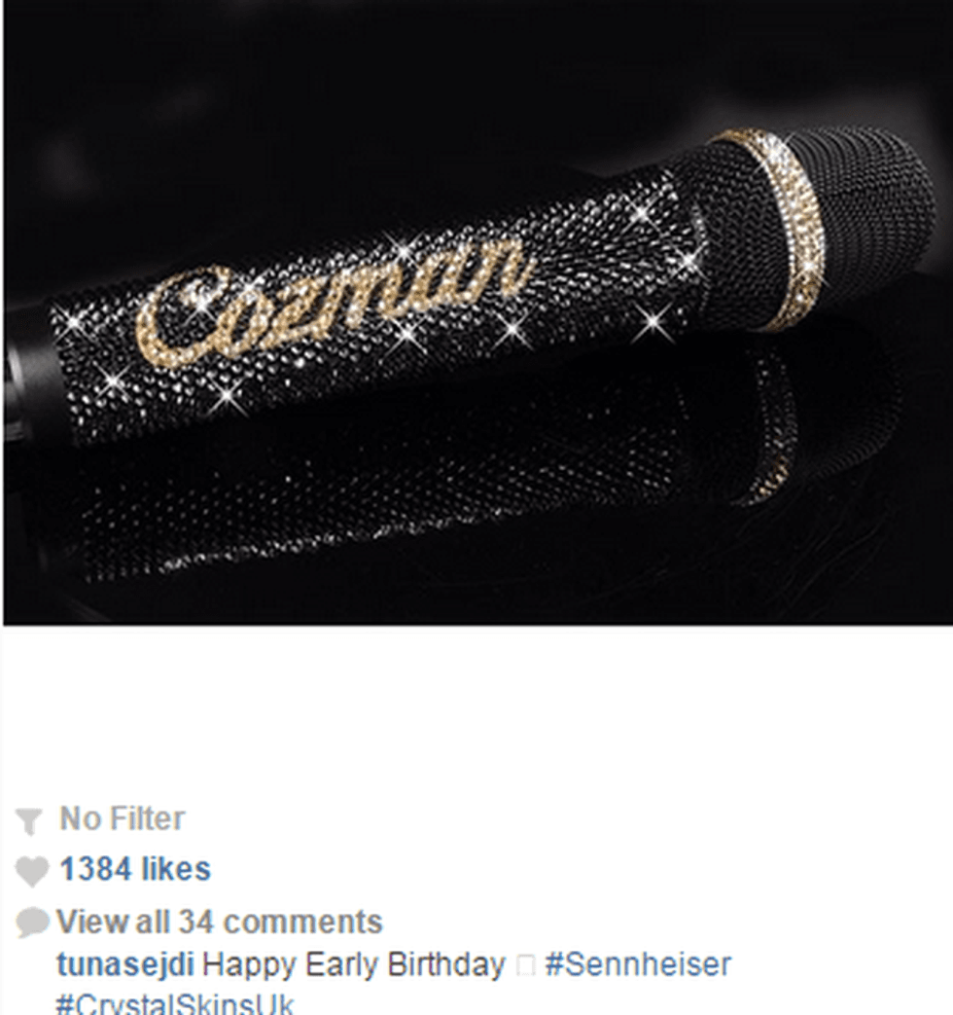Screen dimensions: 953x1015
Task: Select the No Filter label
Action: point(123,818)
